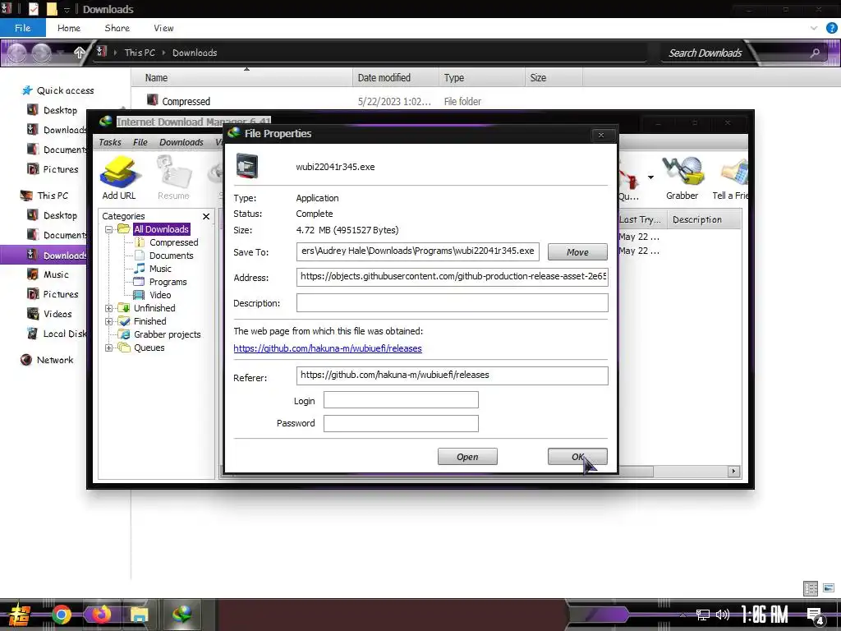Close the Categories panel
841x631 pixels.
tap(206, 216)
